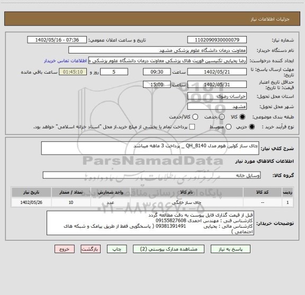Toggle the اسناد خزانه اسلامی payment checkbox

(x=192, y=127)
